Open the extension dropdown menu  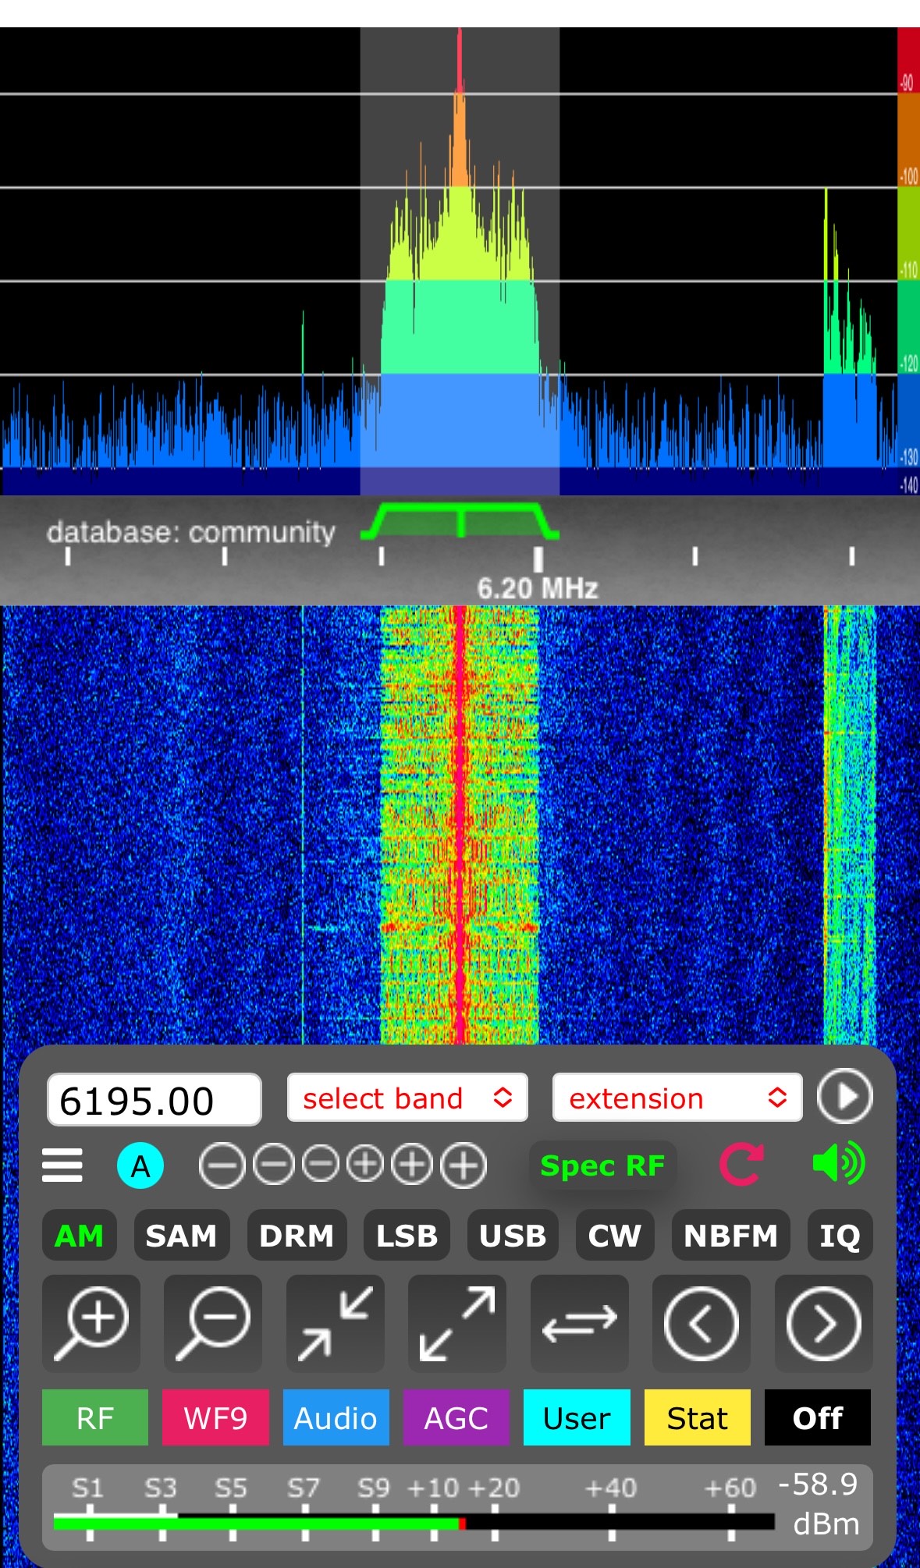pyautogui.click(x=677, y=1098)
